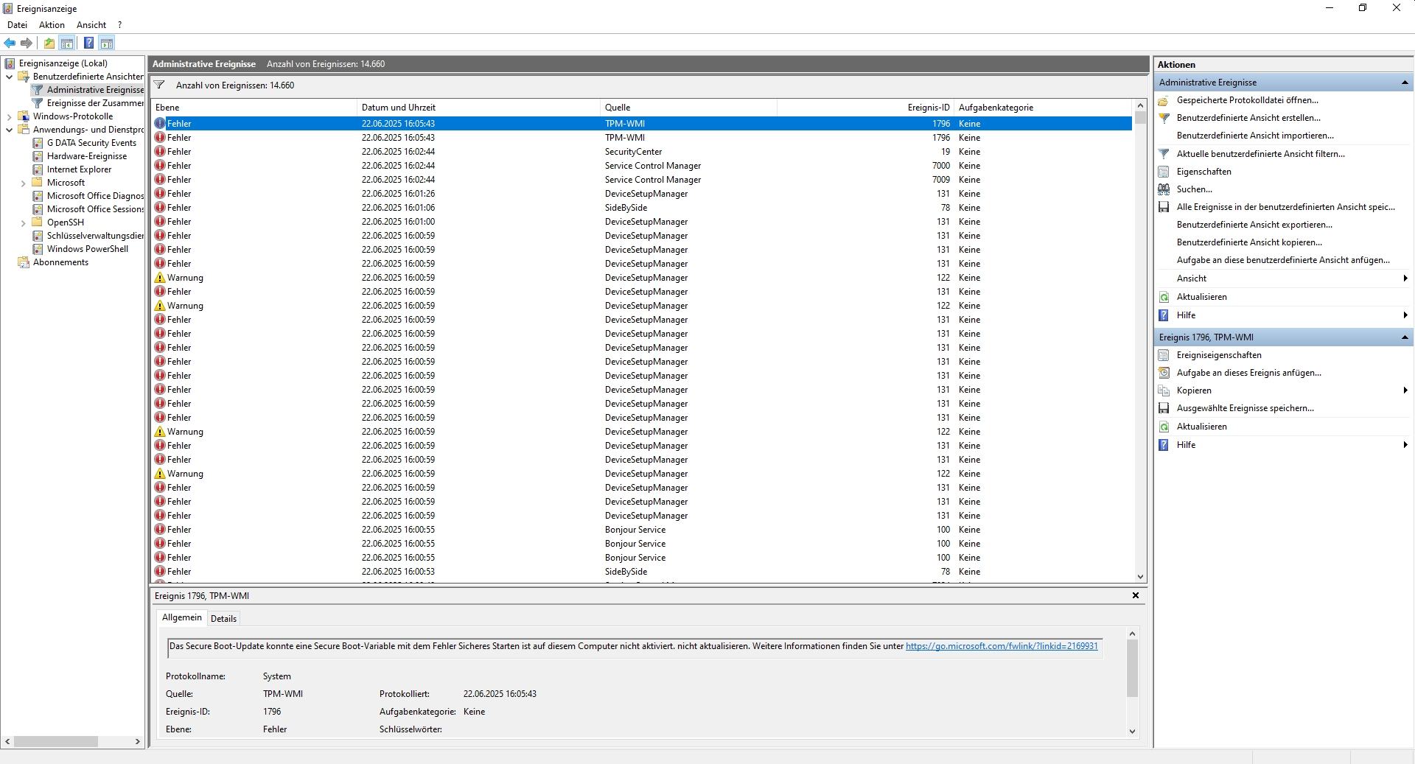Open the go.microsoft.com fwlink hyperlink
The image size is (1415, 764).
pyautogui.click(x=1002, y=646)
